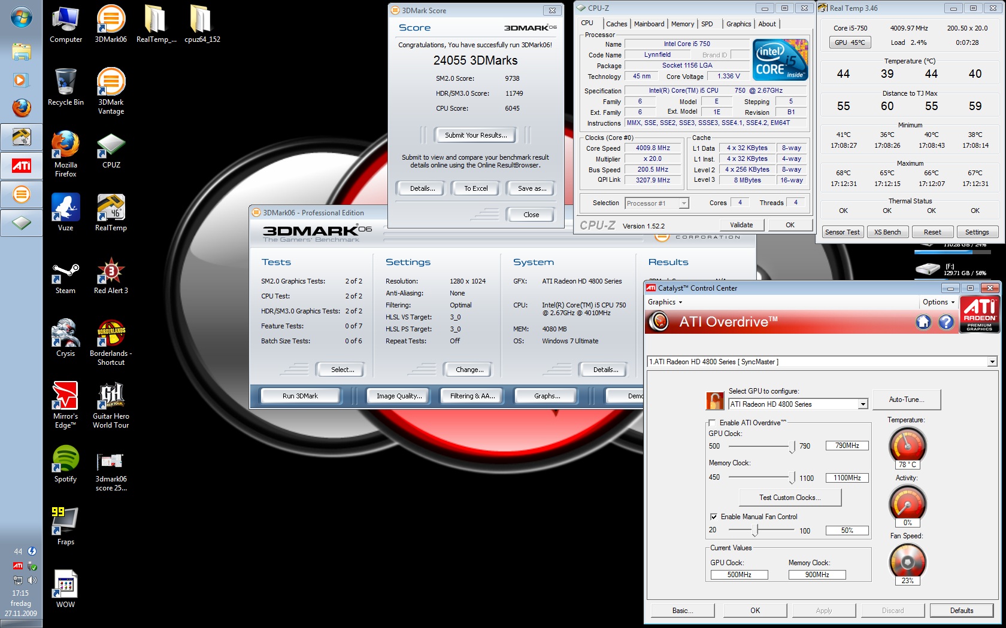Viewport: 1006px width, 628px height.
Task: Open the RealTemp desktop shortcut
Action: pos(111,213)
